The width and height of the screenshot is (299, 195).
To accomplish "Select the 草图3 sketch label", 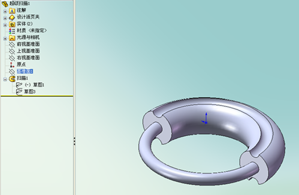I will 30,92.
